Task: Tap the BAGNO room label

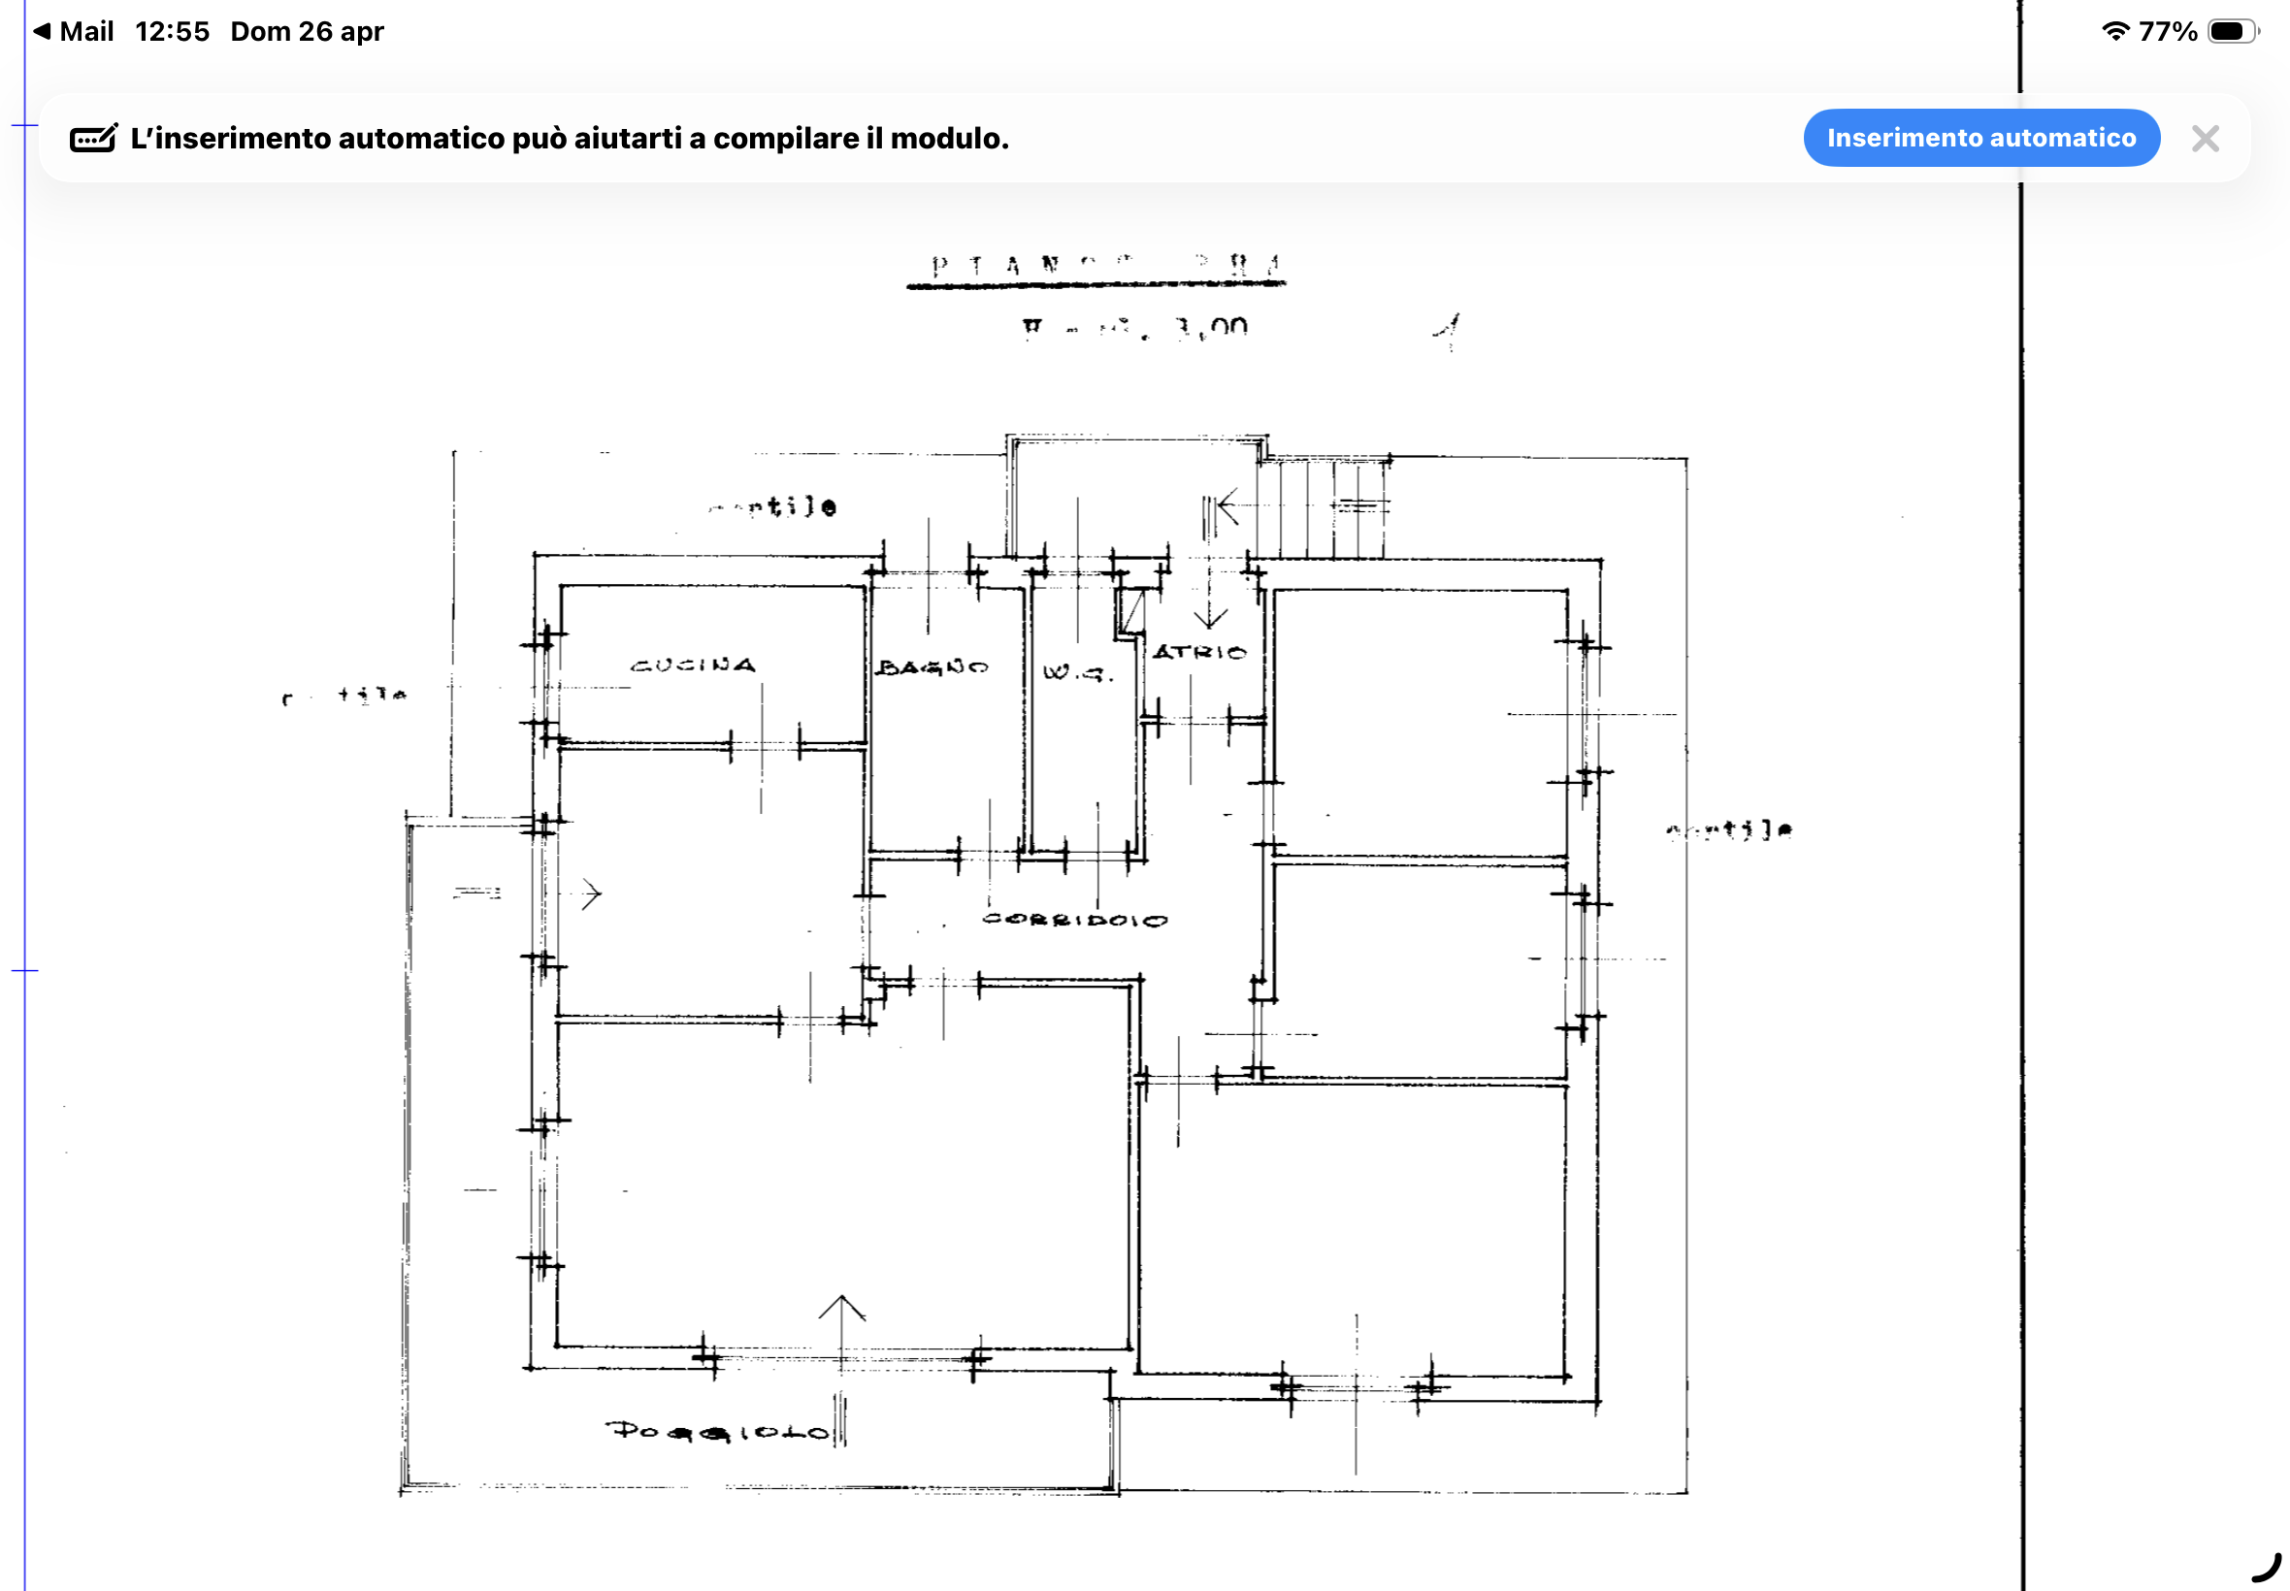Action: (x=932, y=666)
